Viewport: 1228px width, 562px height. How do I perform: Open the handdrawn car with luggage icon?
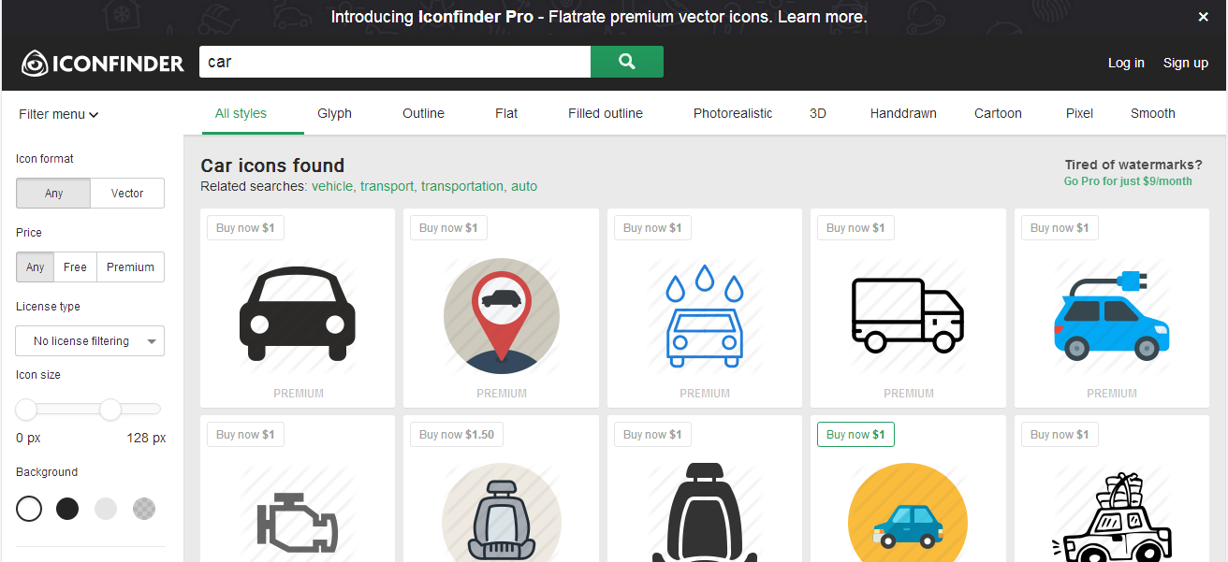click(x=1112, y=517)
